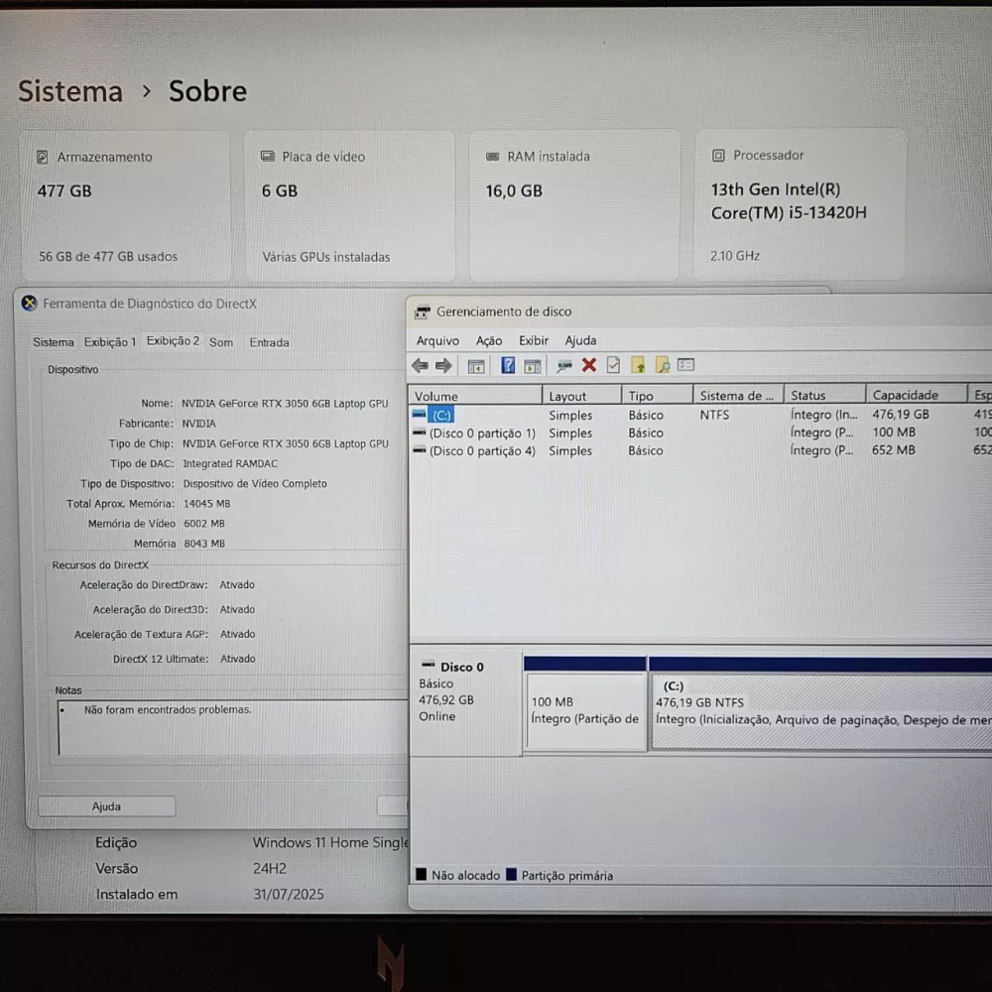The height and width of the screenshot is (992, 992).
Task: Click the Partição primária blue legend swatch
Action: click(x=511, y=874)
